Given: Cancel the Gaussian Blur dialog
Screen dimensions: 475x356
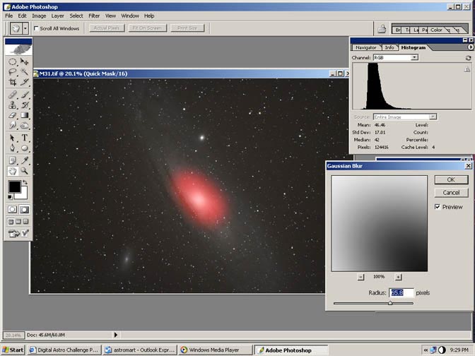Looking at the screenshot, I should [x=451, y=192].
